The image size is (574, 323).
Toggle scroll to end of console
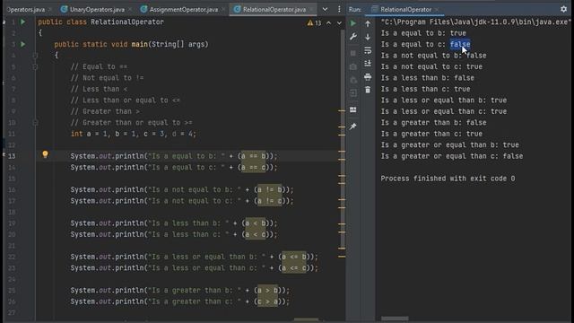pyautogui.click(x=368, y=64)
